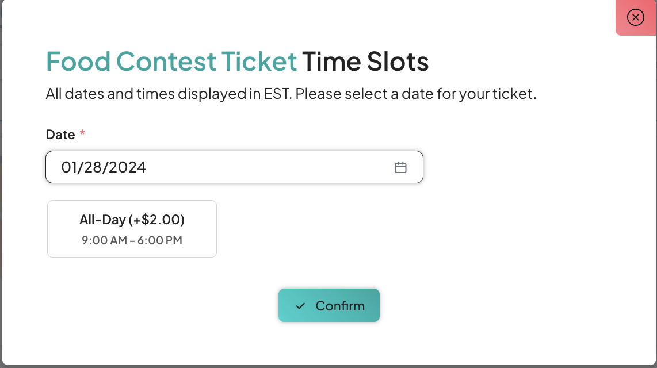This screenshot has width=657, height=368.
Task: Click the Time Slots heading text
Action: coord(365,62)
